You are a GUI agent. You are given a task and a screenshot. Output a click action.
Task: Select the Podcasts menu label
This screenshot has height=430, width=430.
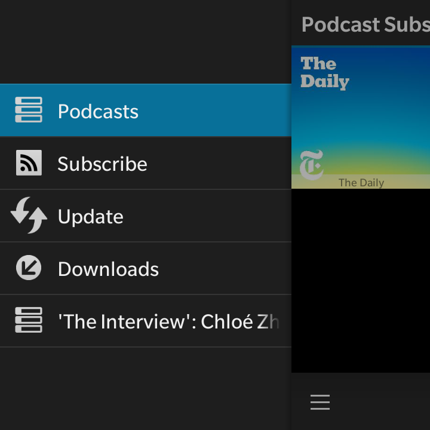click(x=98, y=112)
